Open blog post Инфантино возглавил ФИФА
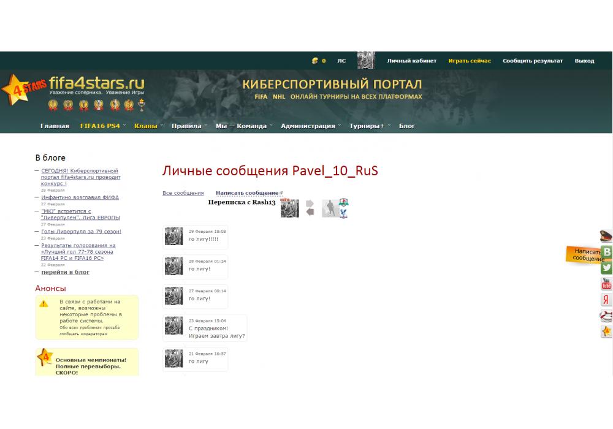613x429 pixels. coord(80,197)
